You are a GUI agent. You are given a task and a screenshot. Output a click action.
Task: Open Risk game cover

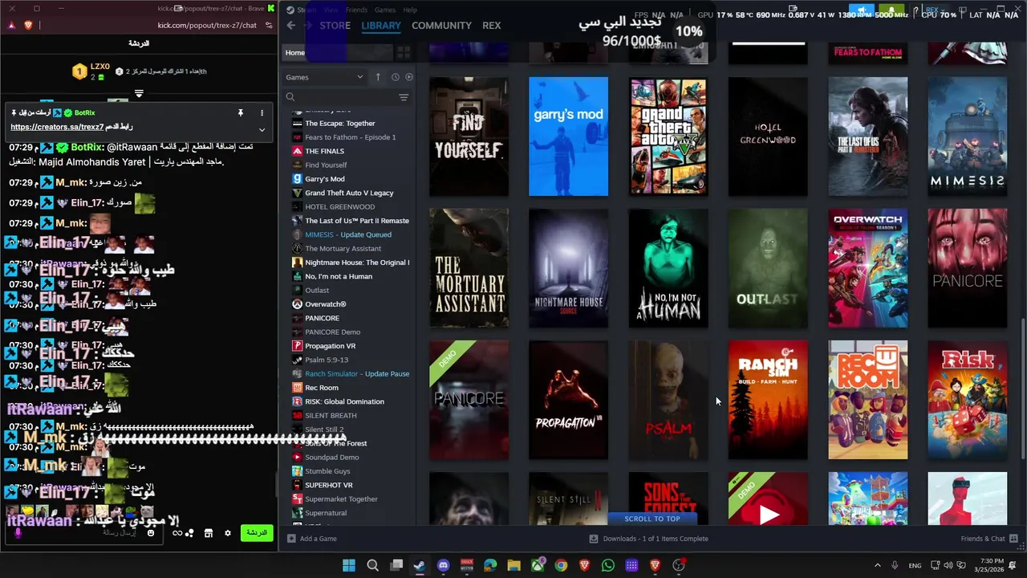click(967, 400)
